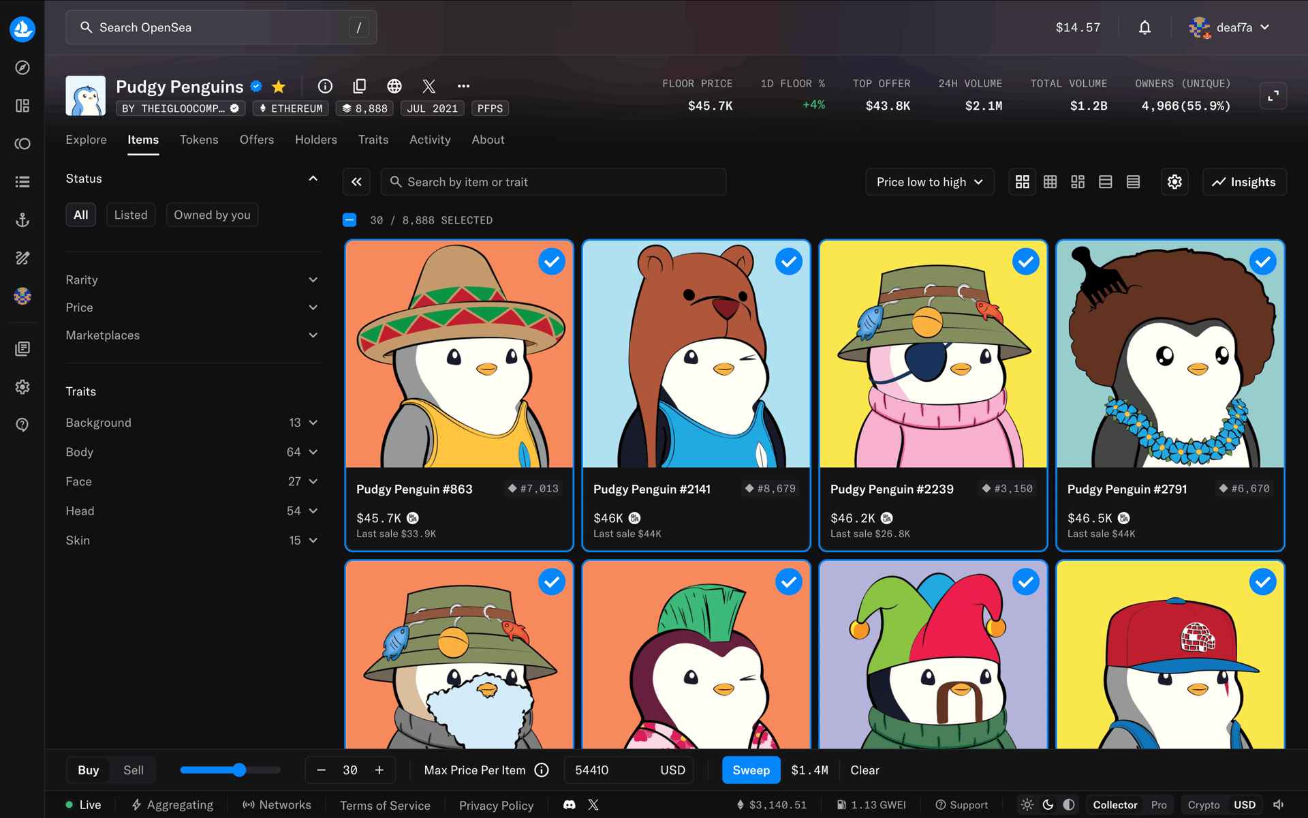Filter by Listed status
1308x818 pixels.
(131, 215)
